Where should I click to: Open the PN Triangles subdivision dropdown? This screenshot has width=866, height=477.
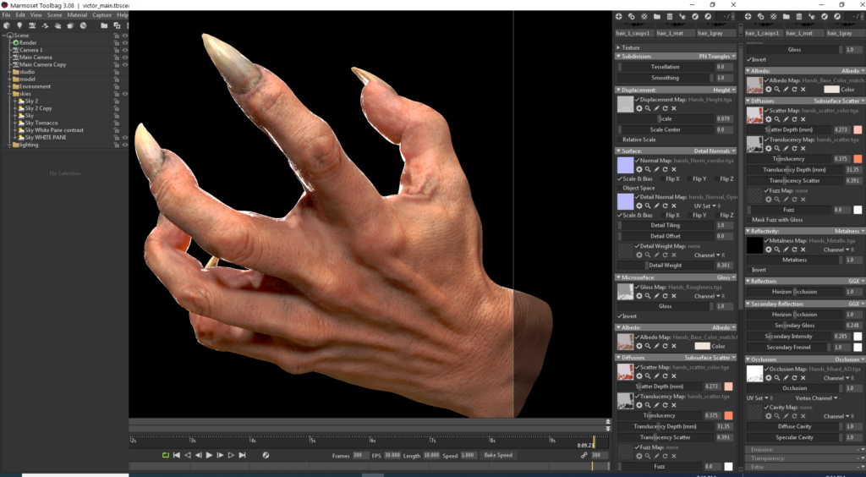(x=717, y=57)
